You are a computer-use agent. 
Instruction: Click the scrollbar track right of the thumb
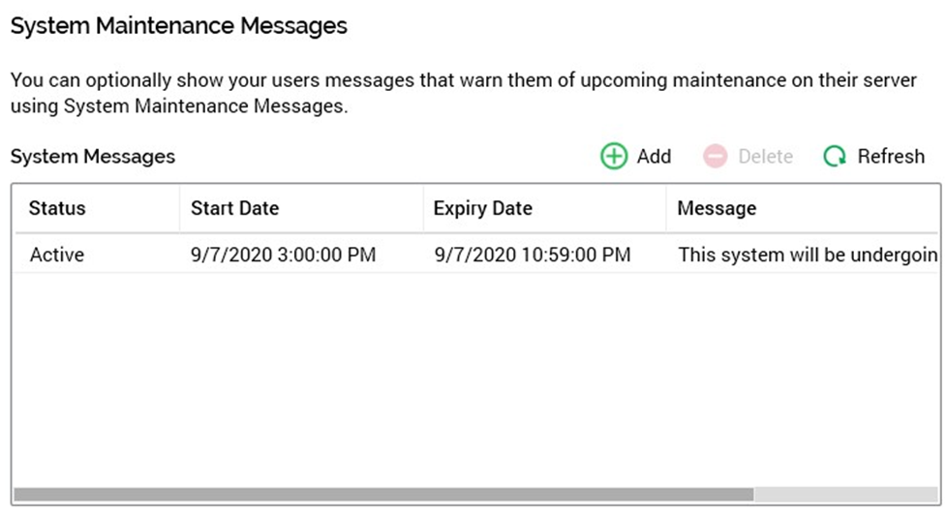(844, 495)
